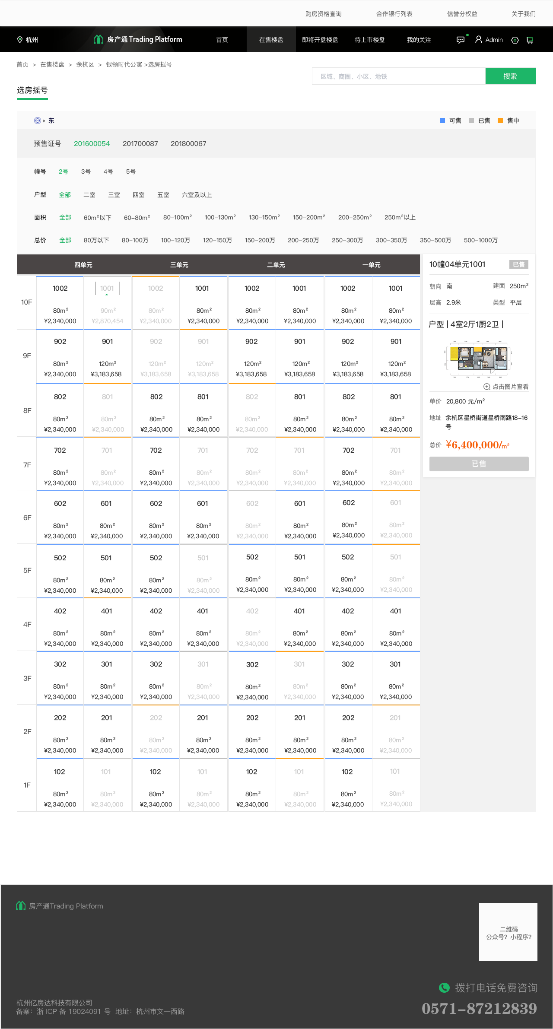Click the compass orientation icon beside 东
The height and width of the screenshot is (1029, 553).
(x=38, y=121)
